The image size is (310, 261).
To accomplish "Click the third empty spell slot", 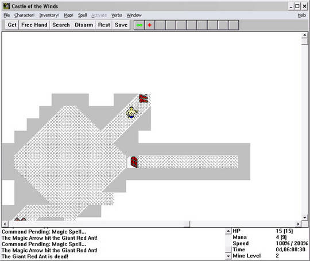I will (x=181, y=25).
